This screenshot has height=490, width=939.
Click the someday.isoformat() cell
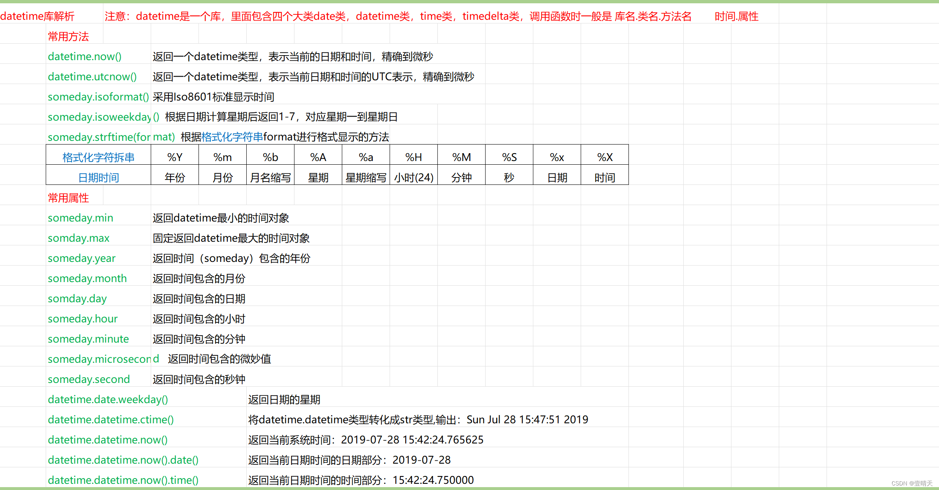[98, 97]
